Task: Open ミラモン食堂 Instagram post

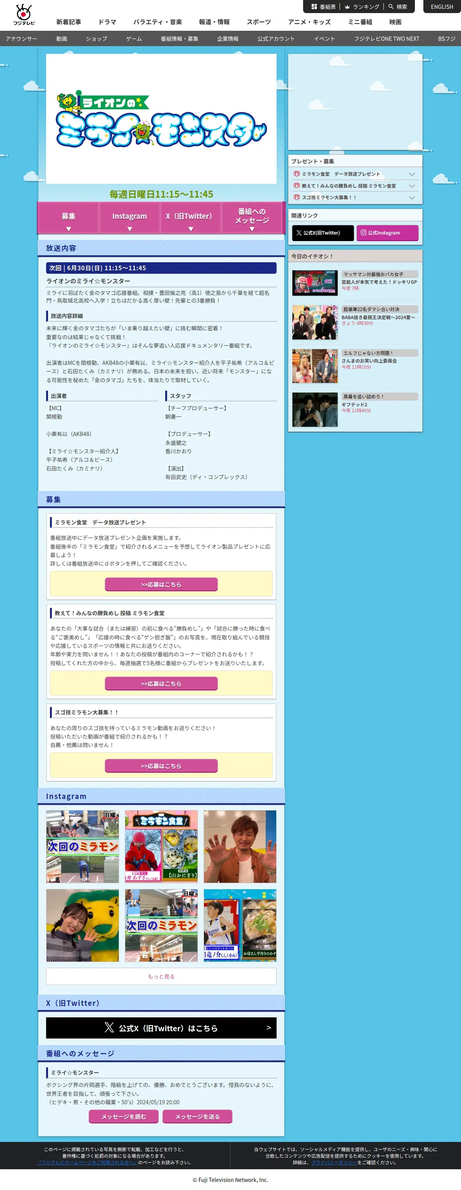Action: [161, 846]
